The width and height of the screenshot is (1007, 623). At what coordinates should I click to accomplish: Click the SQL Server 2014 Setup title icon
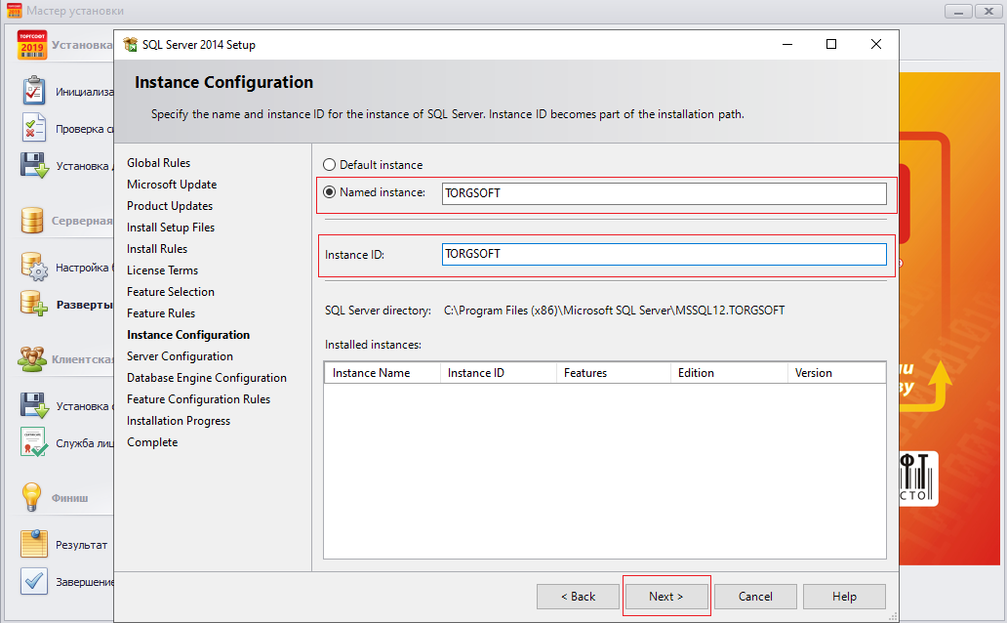pos(131,45)
